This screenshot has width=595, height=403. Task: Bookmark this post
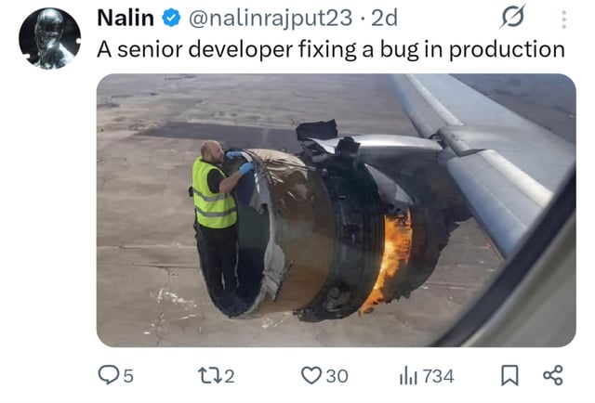(509, 375)
